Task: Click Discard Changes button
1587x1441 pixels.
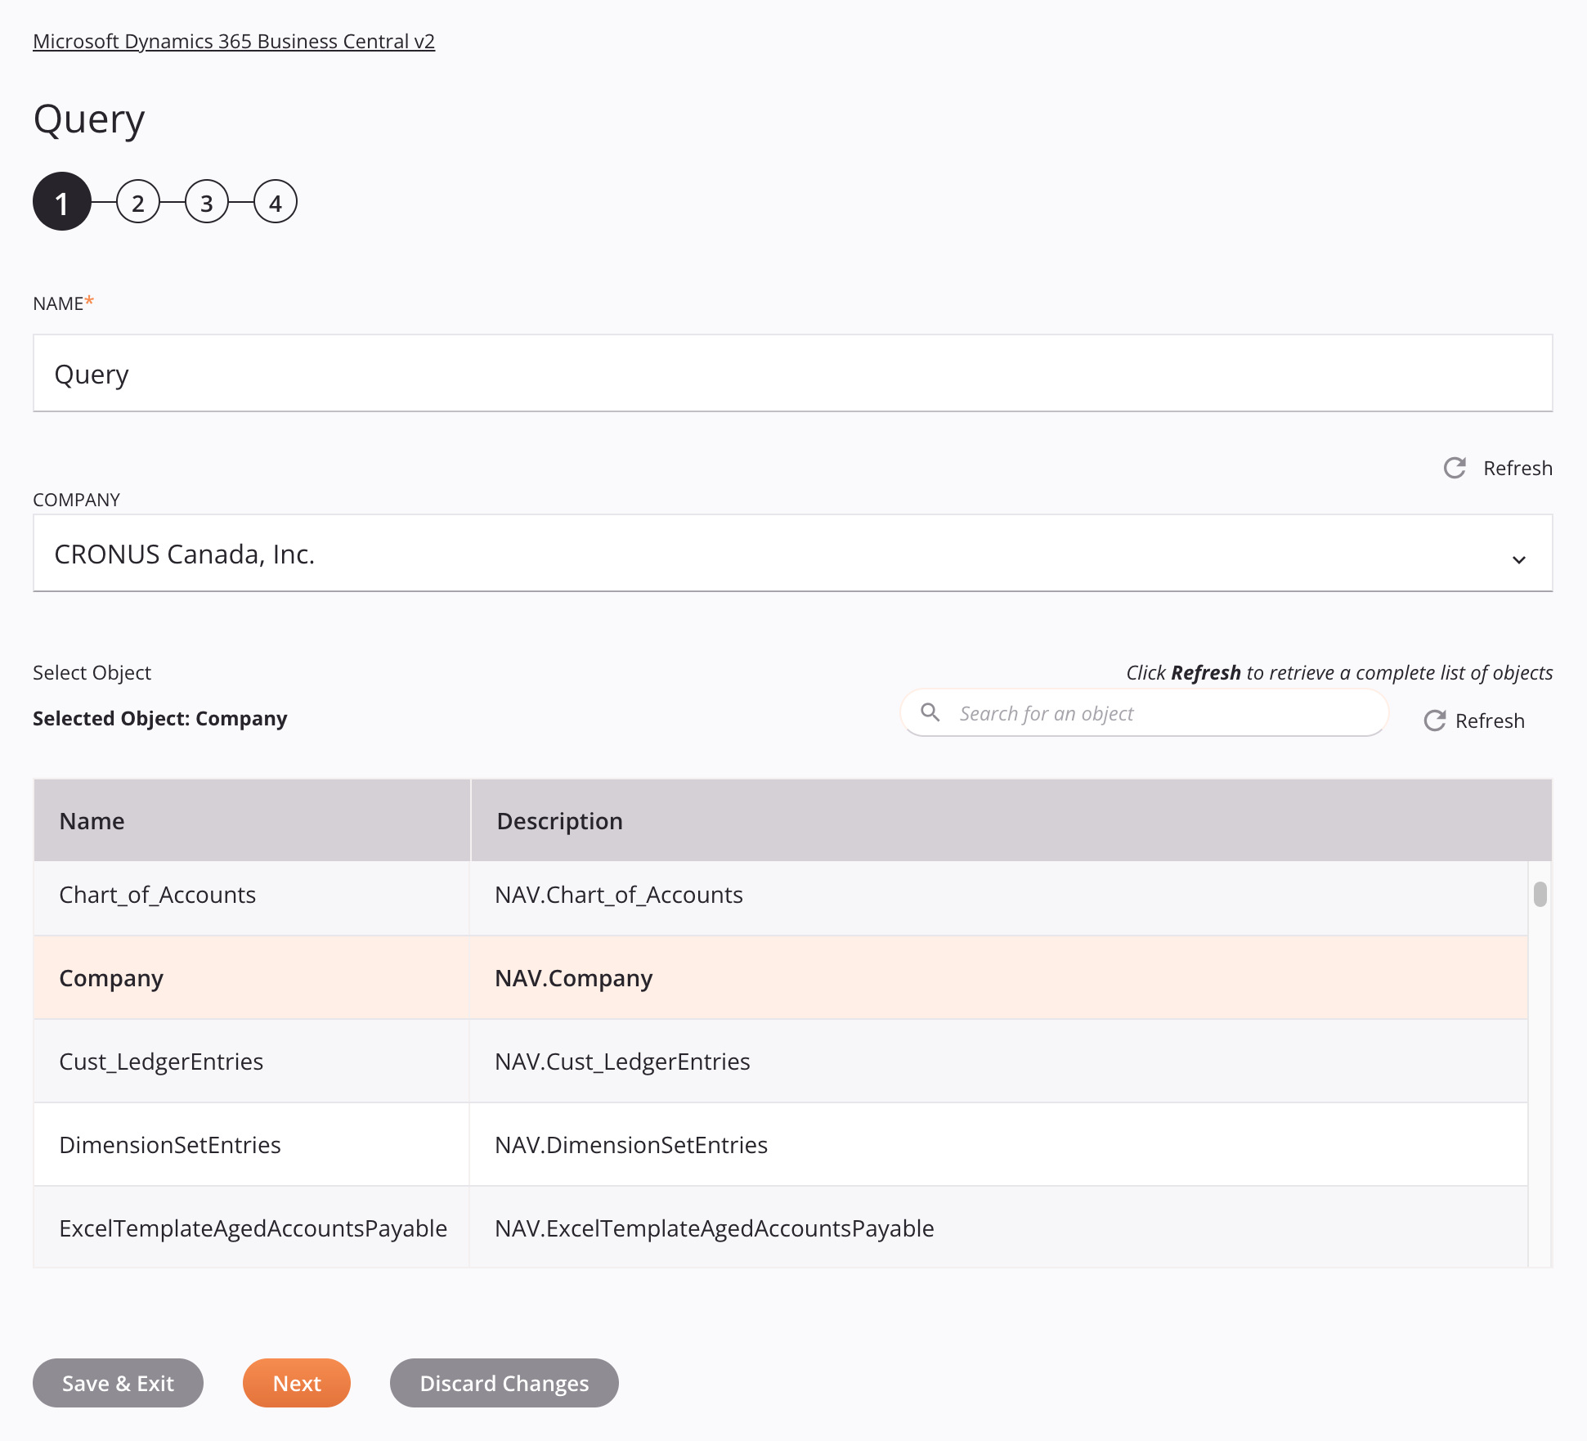Action: [504, 1383]
